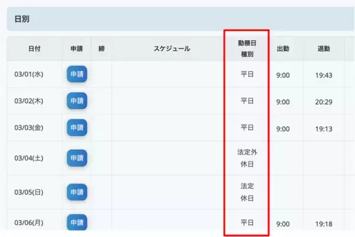Select the 申請 column header
This screenshot has width=355, height=237.
tap(76, 49)
